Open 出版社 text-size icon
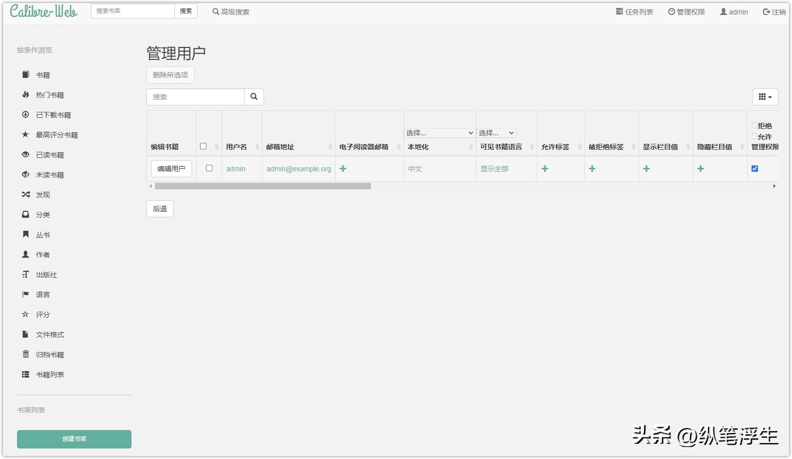This screenshot has height=459, width=792. (x=25, y=274)
